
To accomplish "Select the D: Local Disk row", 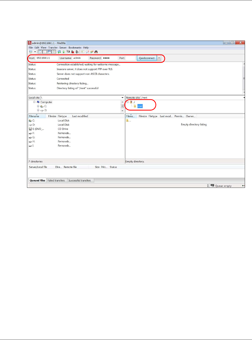I will (76, 125).
